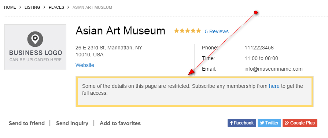Visit the museum Website link
This screenshot has height=138, width=328.
(85, 65)
